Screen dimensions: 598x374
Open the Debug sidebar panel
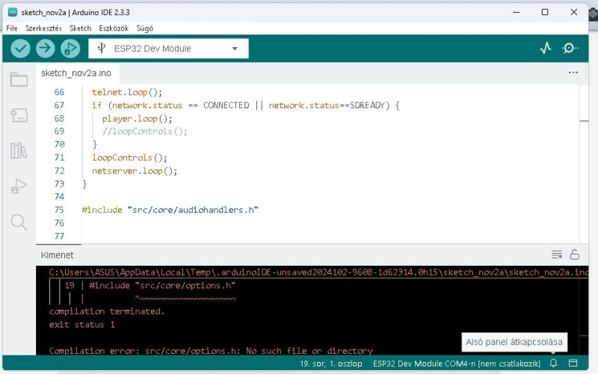(19, 186)
